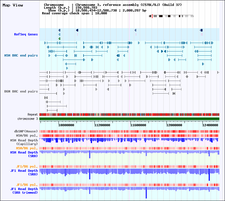Click the Repeat track colored bar
Viewport: 225px width, 201px height.
129,114
